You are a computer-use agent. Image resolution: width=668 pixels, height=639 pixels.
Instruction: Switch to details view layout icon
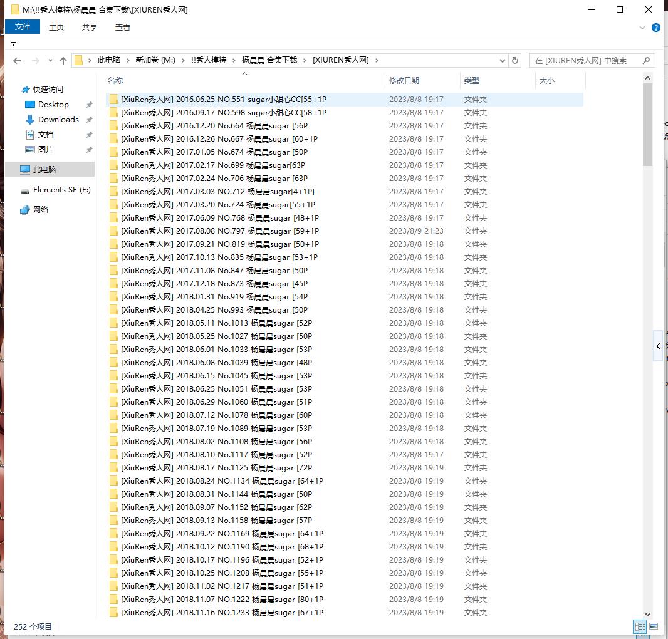640,626
